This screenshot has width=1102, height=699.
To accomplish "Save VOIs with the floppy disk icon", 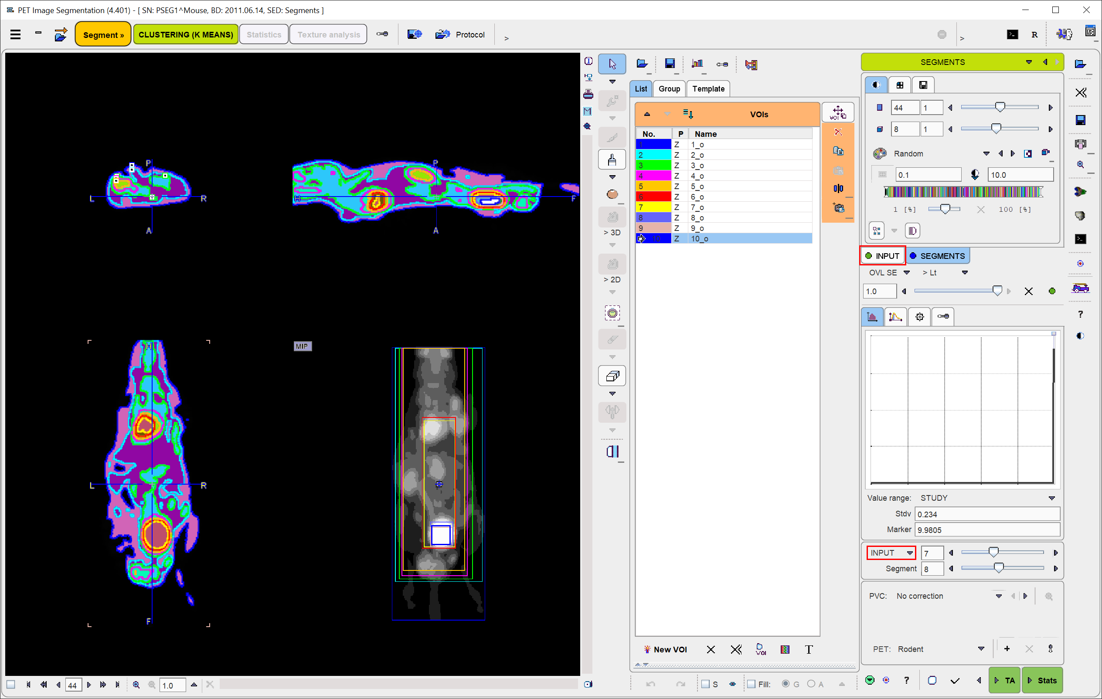I will pyautogui.click(x=670, y=64).
